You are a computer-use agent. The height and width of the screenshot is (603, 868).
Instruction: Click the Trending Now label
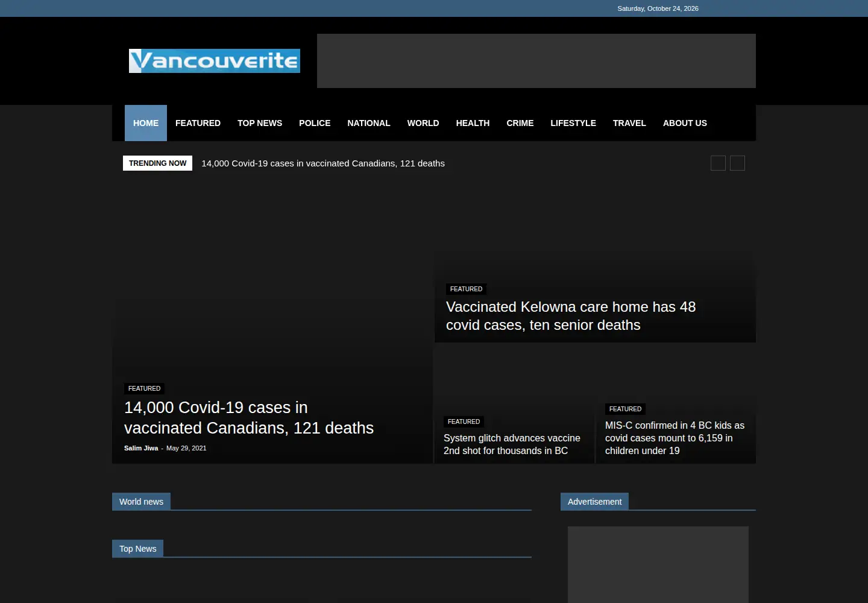click(x=157, y=163)
